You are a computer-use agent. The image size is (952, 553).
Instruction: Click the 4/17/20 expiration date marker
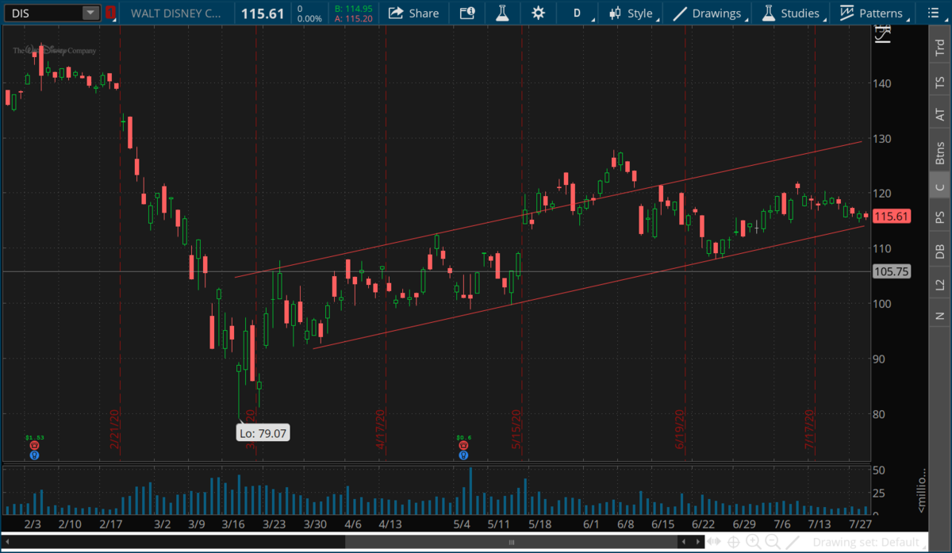(381, 429)
